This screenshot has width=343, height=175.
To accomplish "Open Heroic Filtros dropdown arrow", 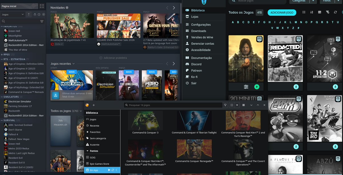I will point(338,1).
